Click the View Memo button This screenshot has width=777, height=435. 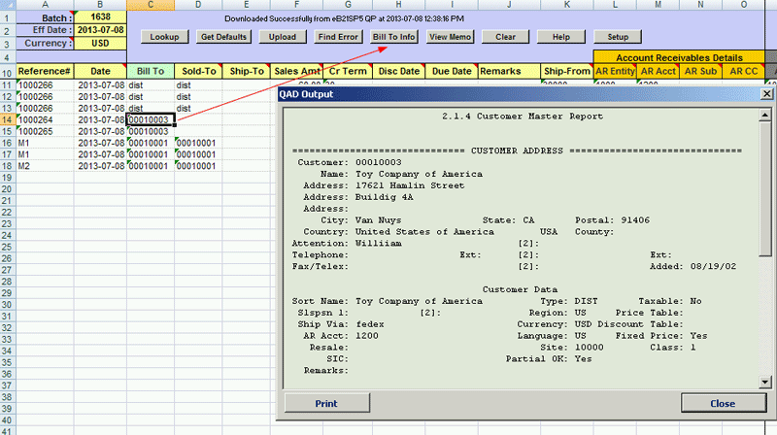click(x=449, y=37)
